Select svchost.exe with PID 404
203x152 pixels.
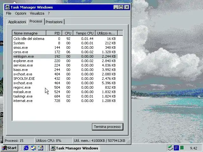[65, 74]
